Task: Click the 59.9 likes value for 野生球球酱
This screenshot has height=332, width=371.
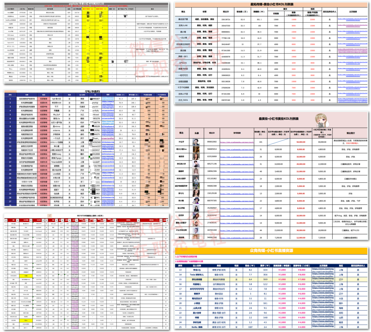Action: pos(265,279)
